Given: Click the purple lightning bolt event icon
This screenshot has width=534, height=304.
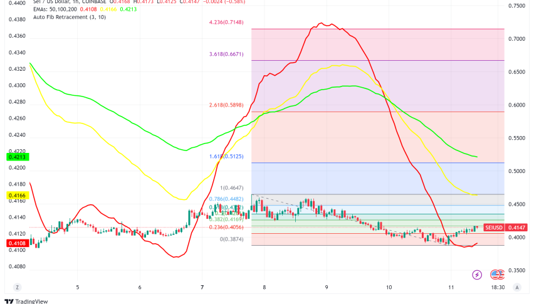Looking at the screenshot, I should click(477, 275).
